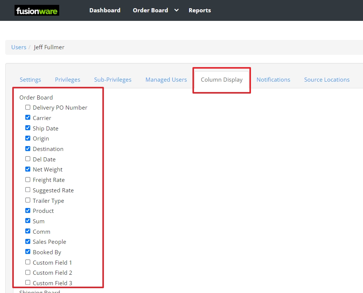Viewport: 363px width, 293px height.
Task: Enable the Delivery PO Number column
Action: click(28, 107)
